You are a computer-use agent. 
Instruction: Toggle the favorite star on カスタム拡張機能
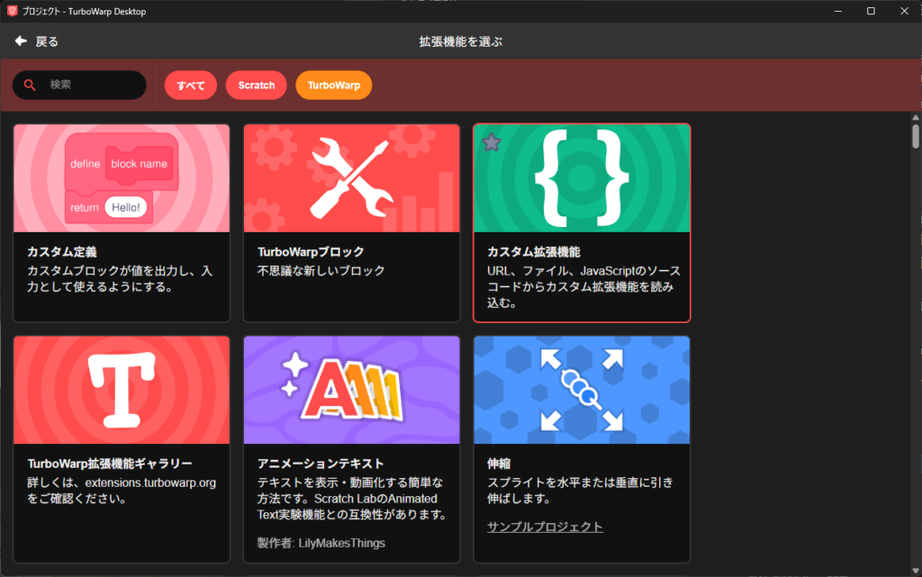tap(491, 142)
